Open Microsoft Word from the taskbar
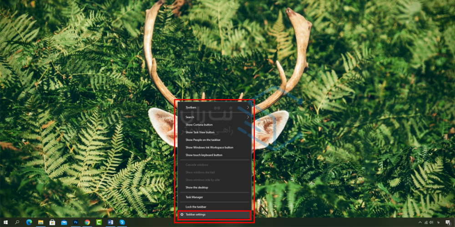455x227 pixels. [111, 222]
